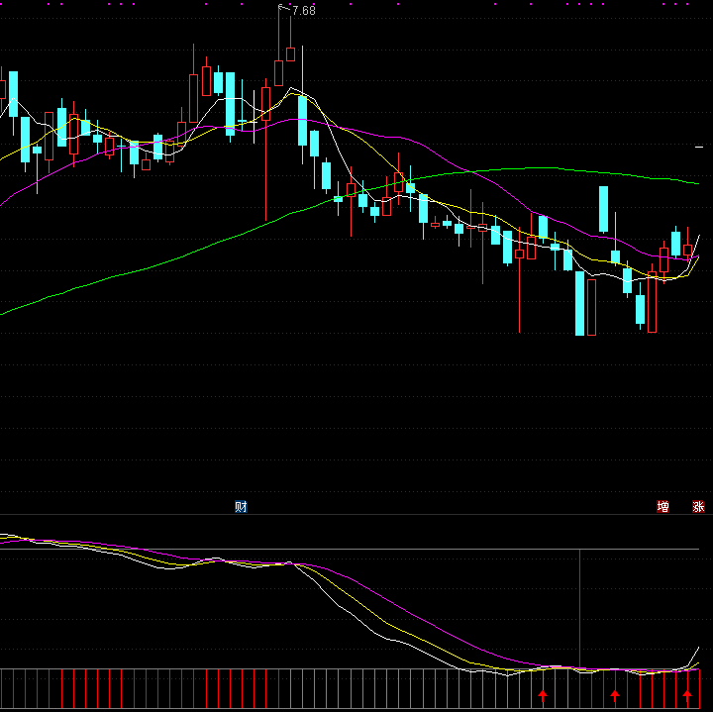Open the red 涨 event marker
Viewport: 713px width, 712px height.
point(698,506)
